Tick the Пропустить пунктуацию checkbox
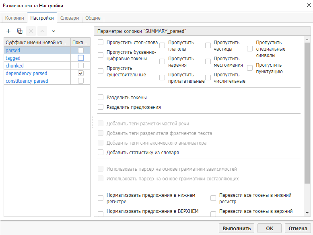Viewport: 313px width, 235px height. pos(250,68)
